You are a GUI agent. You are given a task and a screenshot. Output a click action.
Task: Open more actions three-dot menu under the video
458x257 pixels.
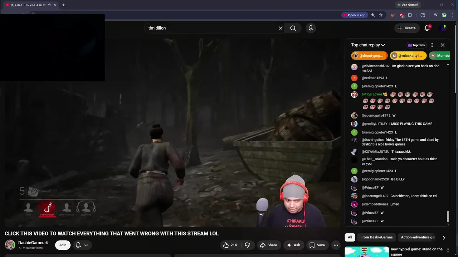[336, 245]
